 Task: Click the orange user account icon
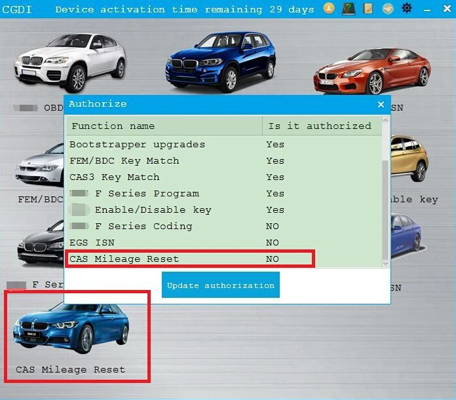coord(329,9)
